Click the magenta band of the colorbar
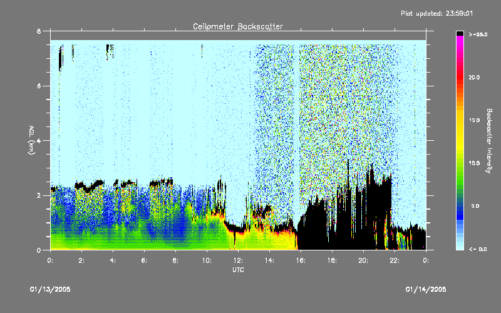Screen dimensions: 501x313 (460, 41)
